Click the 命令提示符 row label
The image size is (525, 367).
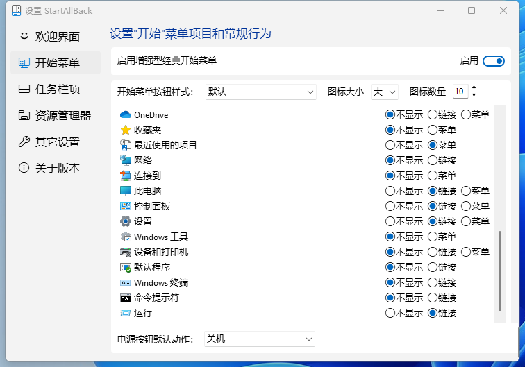(x=157, y=298)
